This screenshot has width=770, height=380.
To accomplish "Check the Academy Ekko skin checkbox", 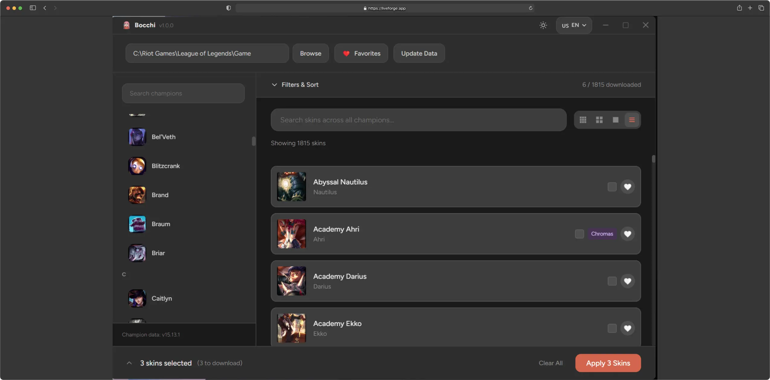I will pos(612,328).
